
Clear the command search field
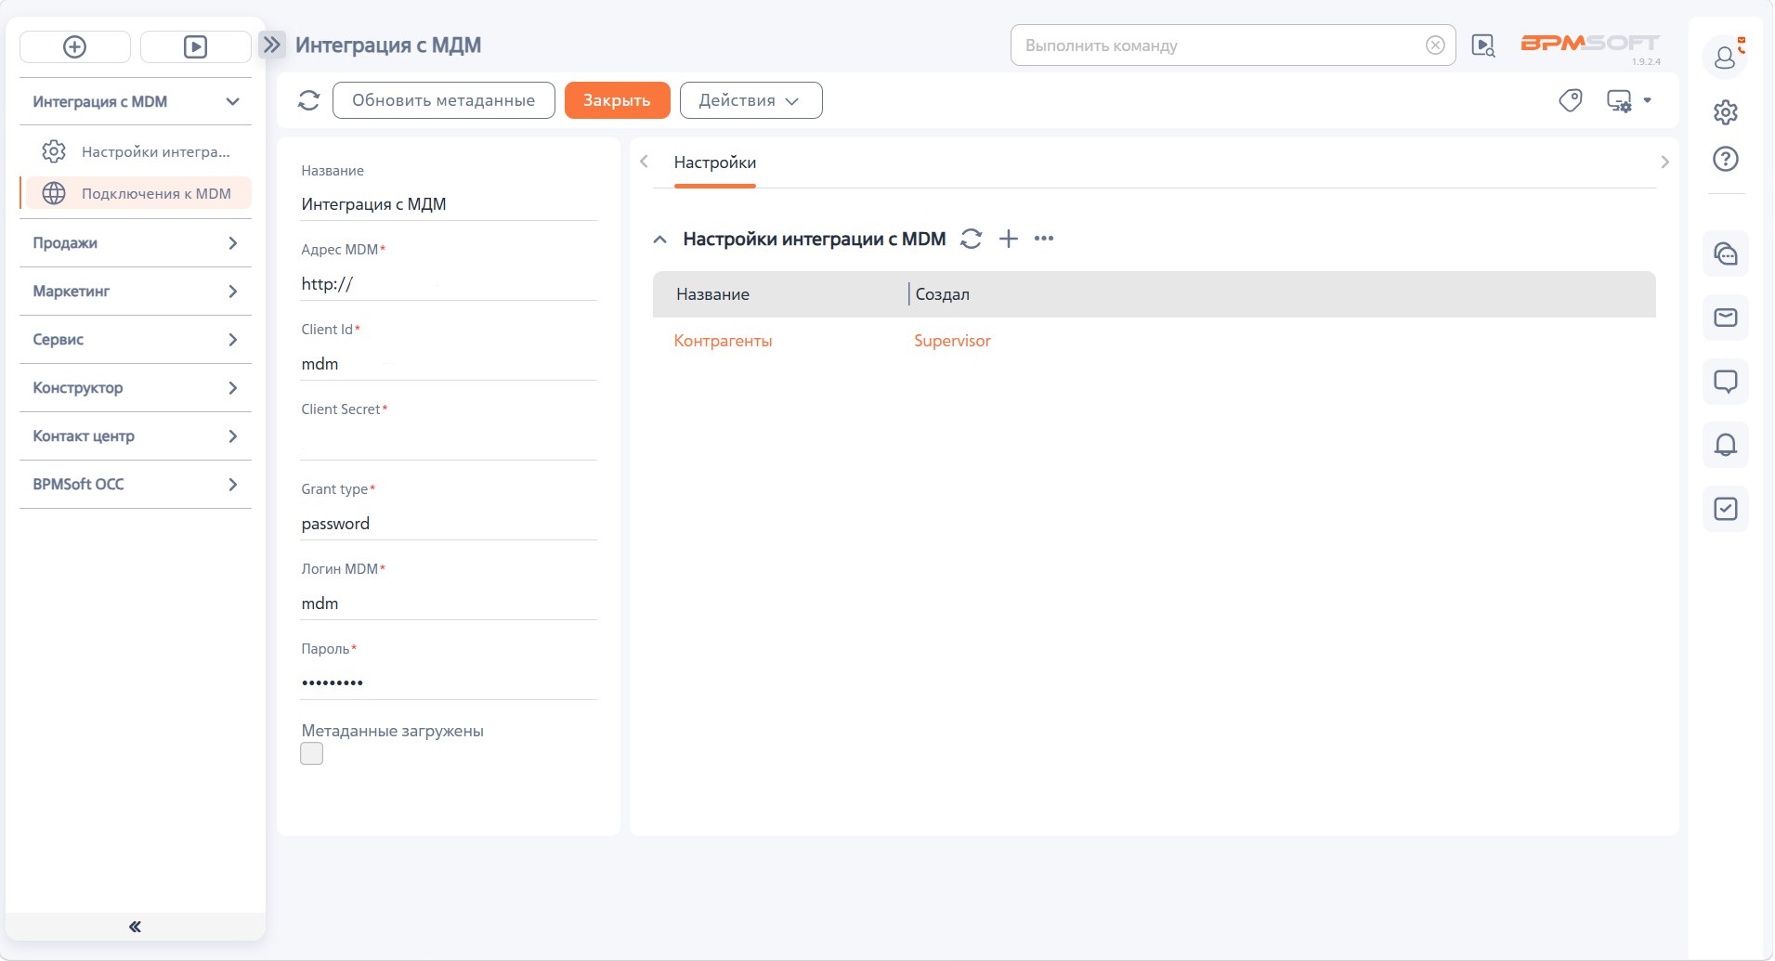(x=1435, y=45)
